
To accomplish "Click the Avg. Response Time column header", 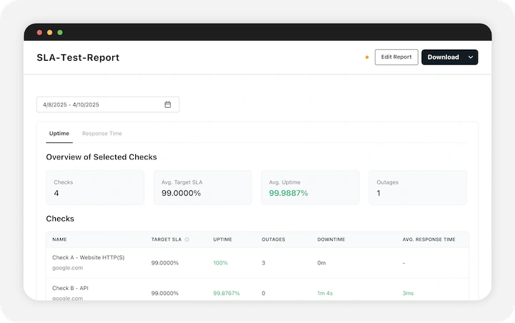I will [x=428, y=239].
